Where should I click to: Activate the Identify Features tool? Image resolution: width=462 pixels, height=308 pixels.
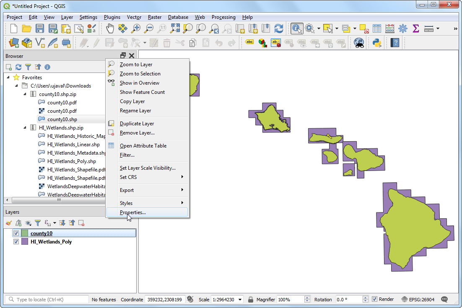[297, 28]
